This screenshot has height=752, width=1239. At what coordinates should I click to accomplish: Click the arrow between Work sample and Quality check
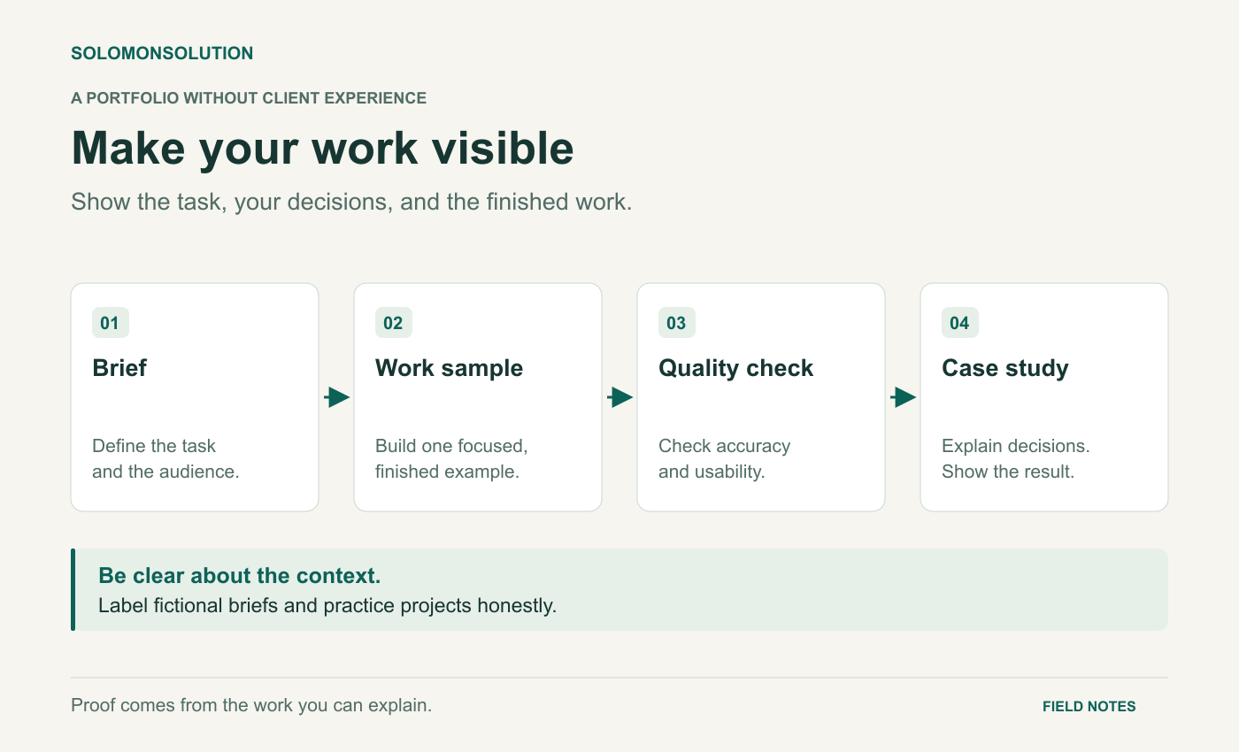coord(619,397)
